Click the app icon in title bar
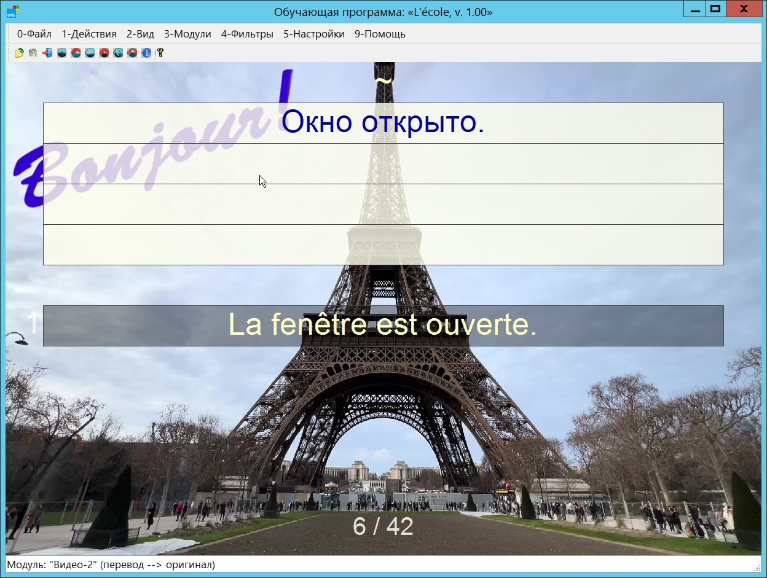 (x=12, y=10)
